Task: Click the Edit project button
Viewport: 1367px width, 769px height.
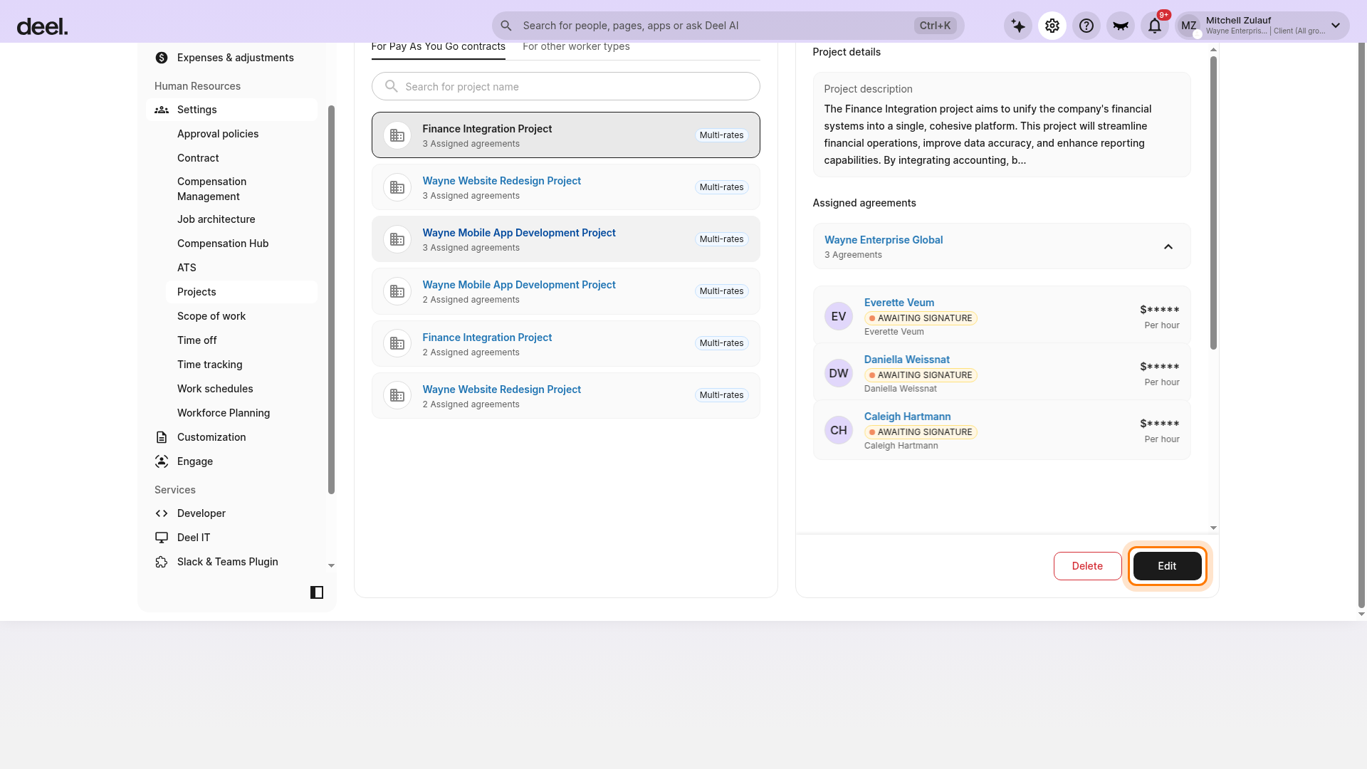Action: tap(1167, 566)
